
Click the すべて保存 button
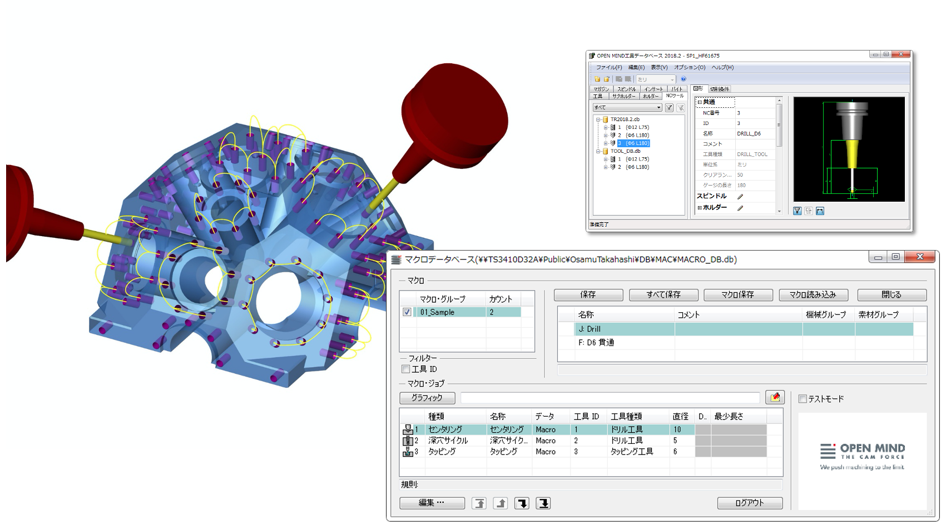[663, 295]
